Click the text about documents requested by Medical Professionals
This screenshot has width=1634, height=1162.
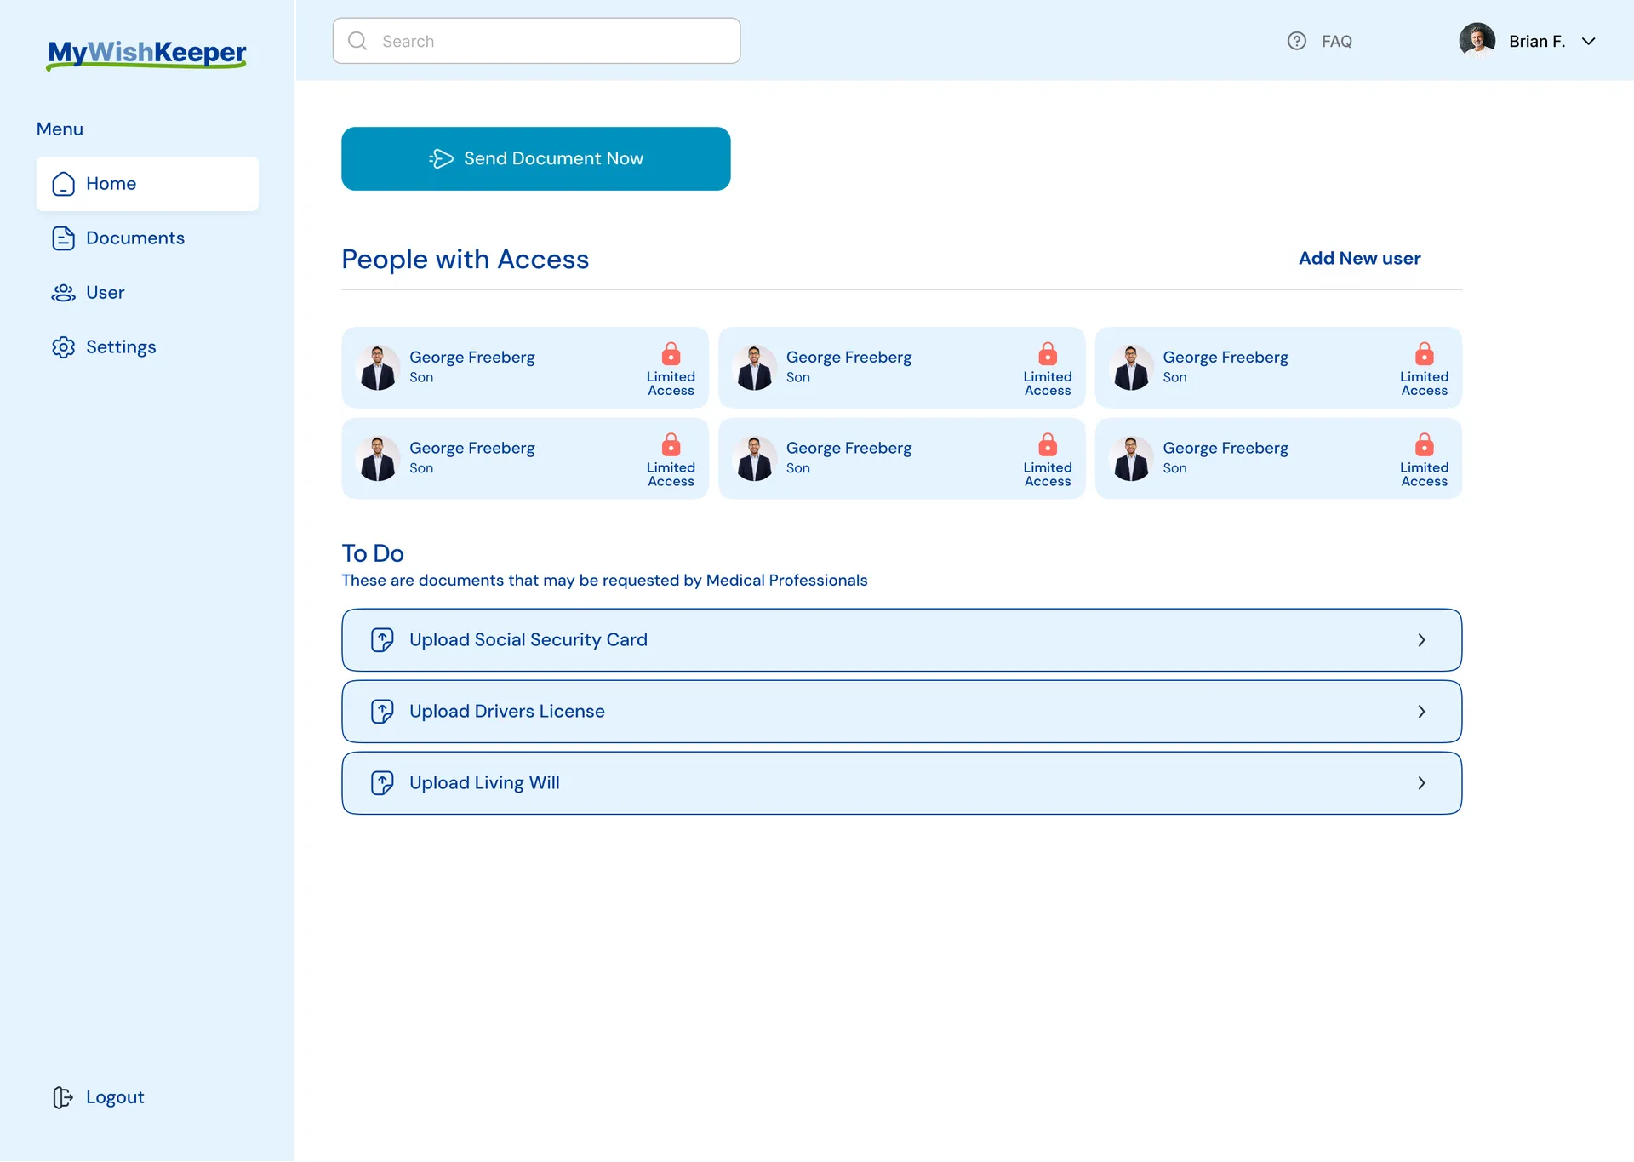coord(604,581)
